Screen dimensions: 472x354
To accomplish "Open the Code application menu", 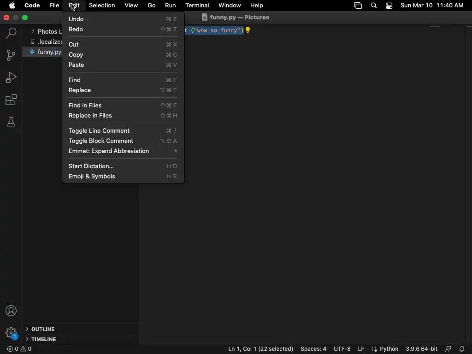I will pyautogui.click(x=32, y=6).
